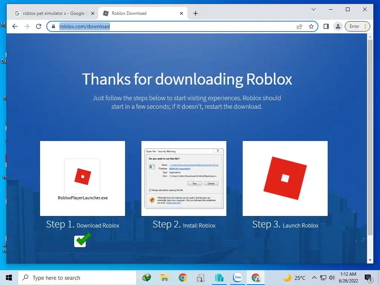Click the RobloxPlayerLauncher.exe thumbnail

[x=83, y=178]
